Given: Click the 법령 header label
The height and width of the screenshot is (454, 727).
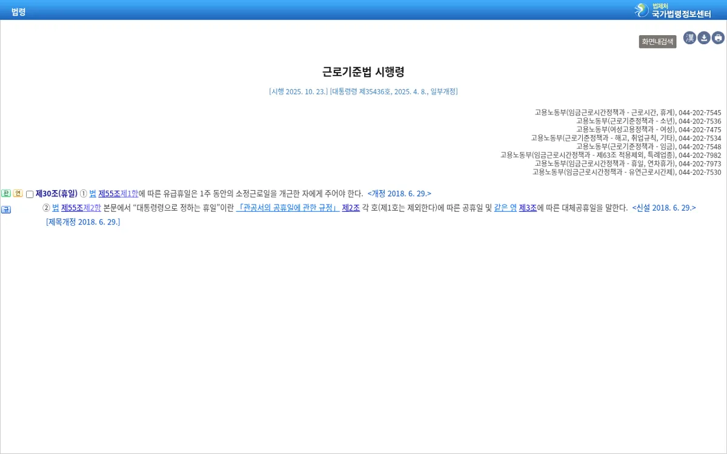Looking at the screenshot, I should pos(18,12).
